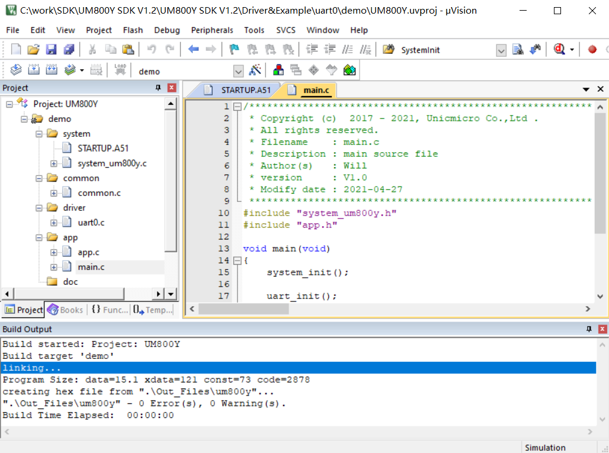The image size is (609, 453).
Task: Click the Build target icon
Action: point(34,70)
